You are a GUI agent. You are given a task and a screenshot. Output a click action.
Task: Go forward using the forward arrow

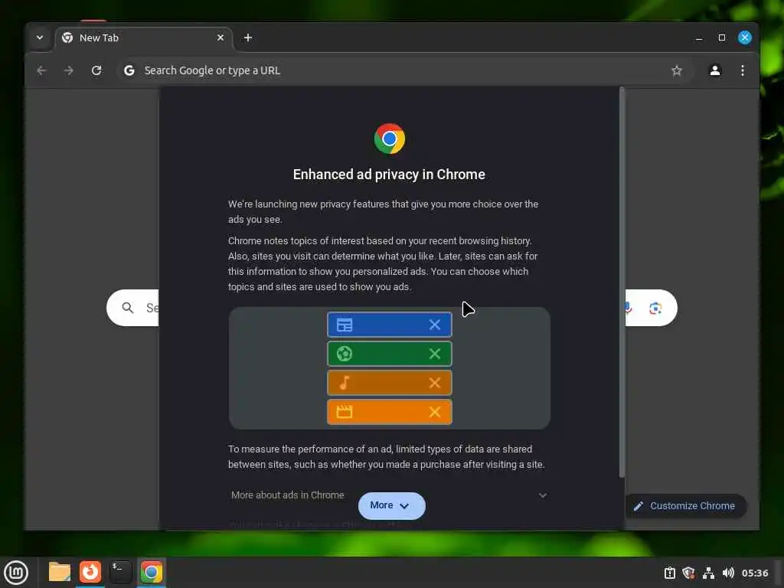click(69, 70)
